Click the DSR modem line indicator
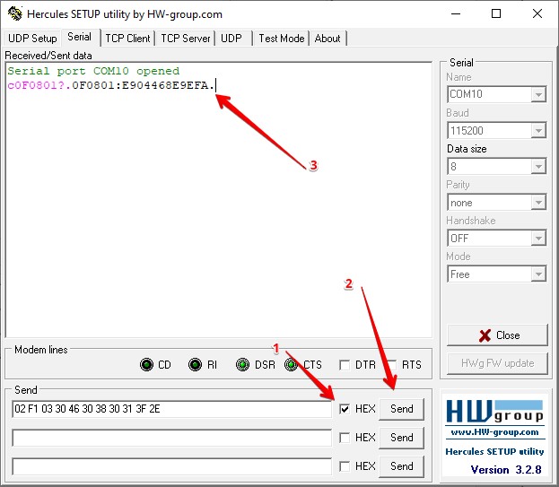The height and width of the screenshot is (487, 559). (243, 365)
